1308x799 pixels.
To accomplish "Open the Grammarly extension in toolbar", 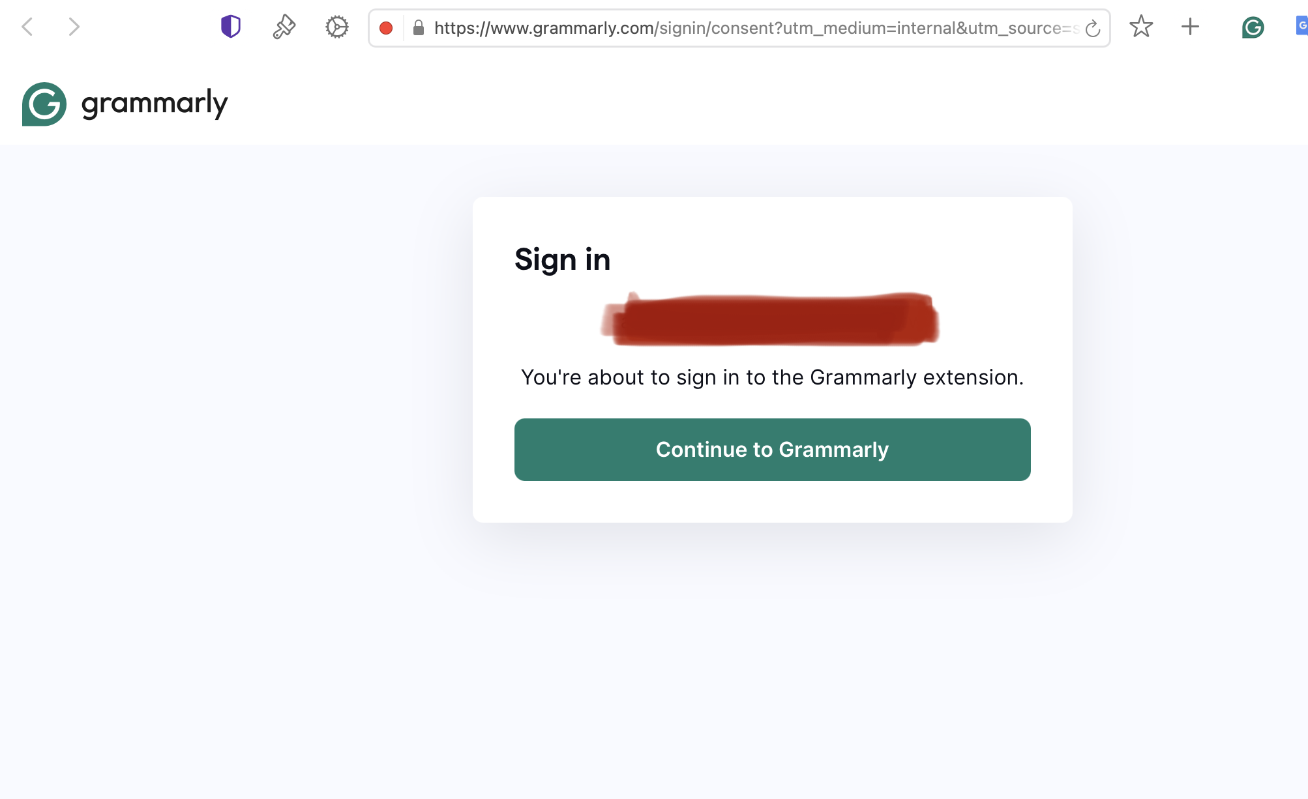I will point(1253,27).
